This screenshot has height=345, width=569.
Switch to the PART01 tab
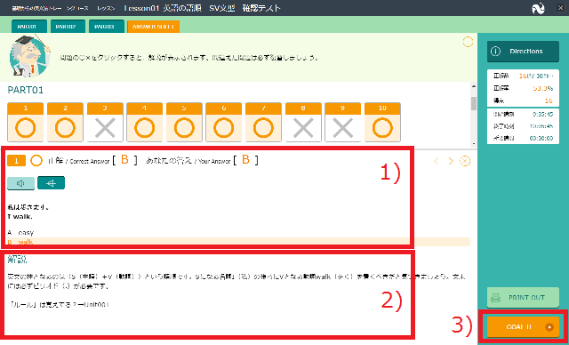29,27
